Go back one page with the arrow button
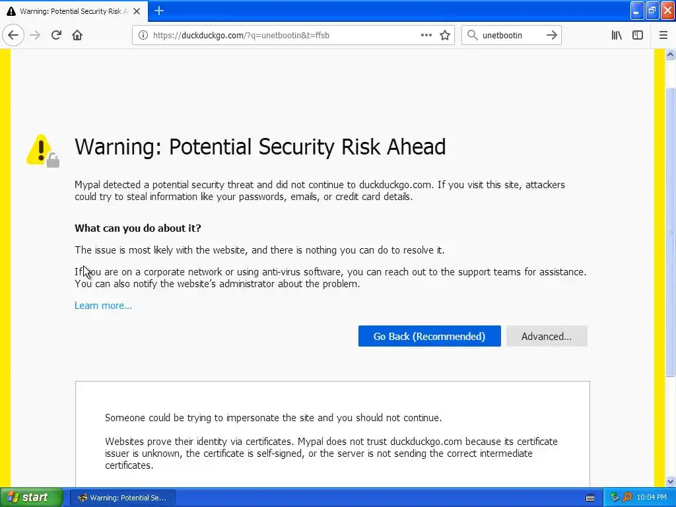 (13, 35)
